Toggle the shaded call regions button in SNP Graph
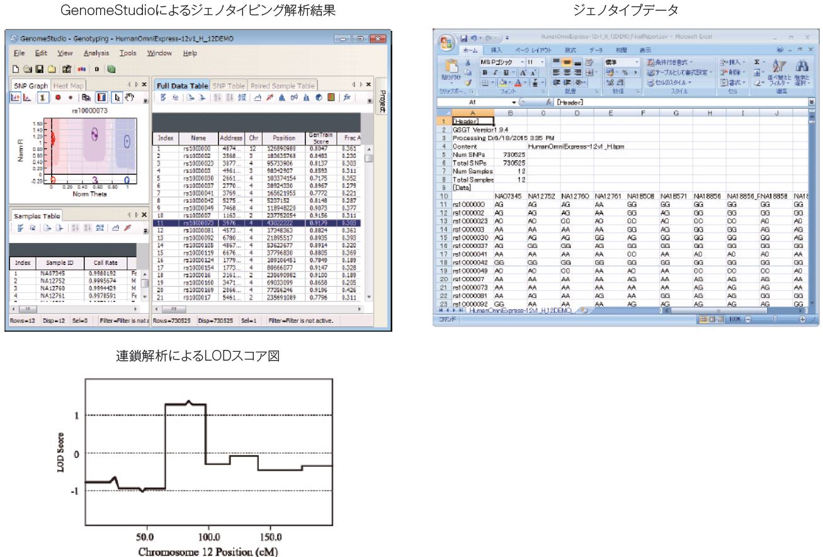 click(x=101, y=98)
